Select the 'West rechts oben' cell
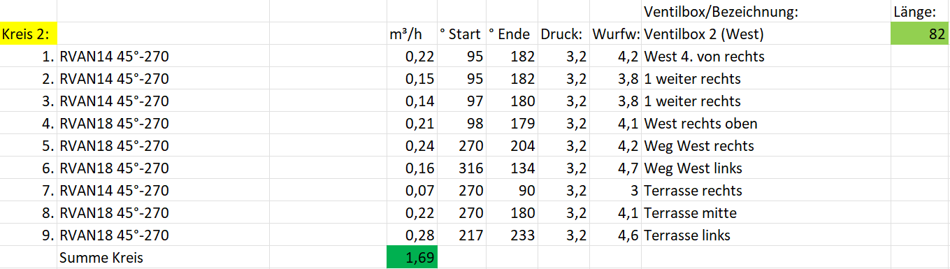The width and height of the screenshot is (950, 269). tap(766, 123)
